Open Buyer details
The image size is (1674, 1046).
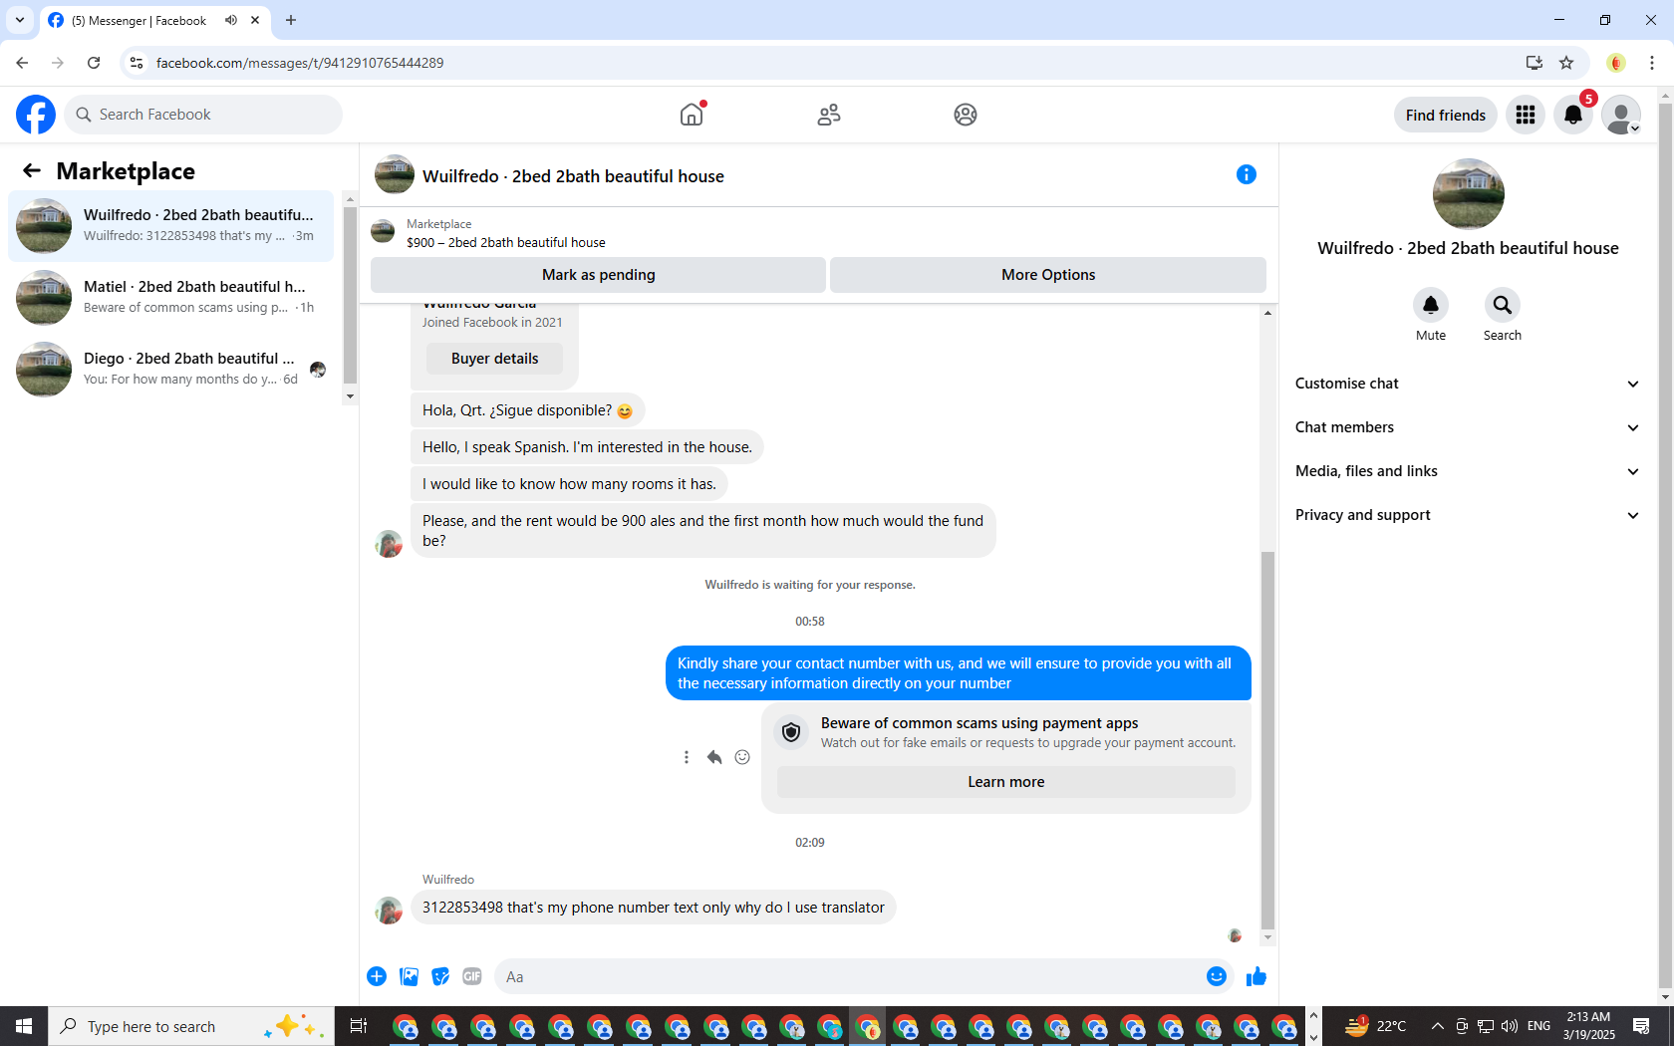pyautogui.click(x=494, y=359)
